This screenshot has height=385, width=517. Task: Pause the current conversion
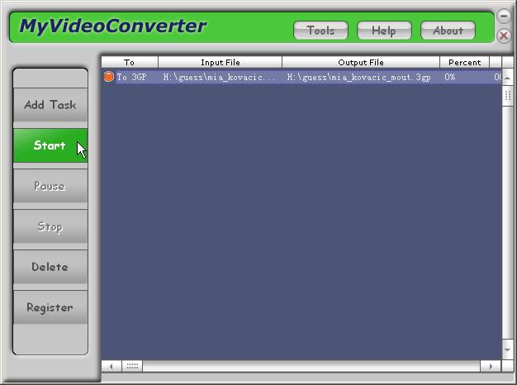pyautogui.click(x=50, y=187)
